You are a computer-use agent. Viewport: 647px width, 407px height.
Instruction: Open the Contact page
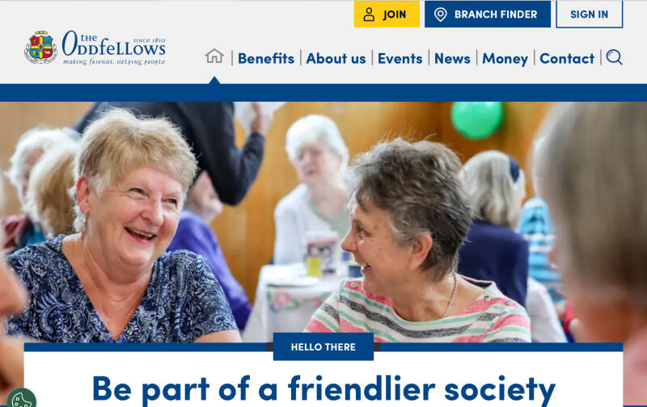[567, 58]
